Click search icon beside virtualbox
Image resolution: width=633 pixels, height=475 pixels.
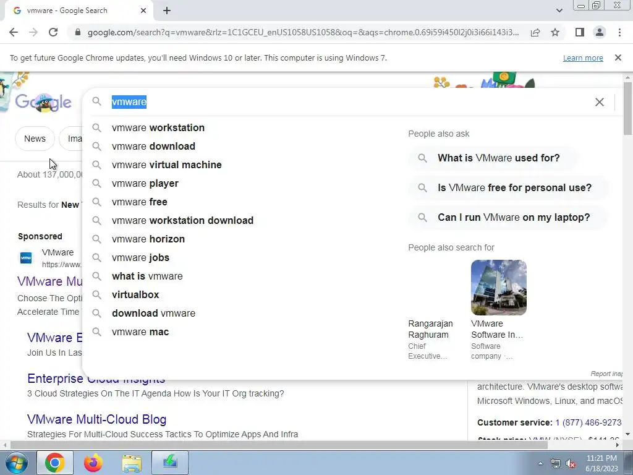click(x=97, y=294)
